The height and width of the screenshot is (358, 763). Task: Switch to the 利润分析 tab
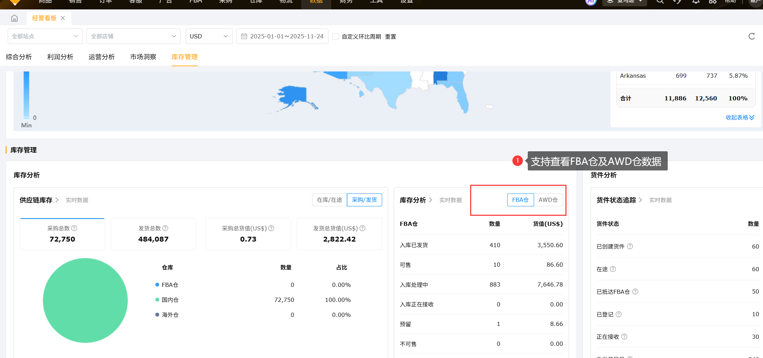coord(60,57)
